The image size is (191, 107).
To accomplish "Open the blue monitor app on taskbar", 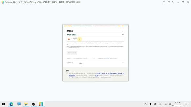I will click(19, 104).
